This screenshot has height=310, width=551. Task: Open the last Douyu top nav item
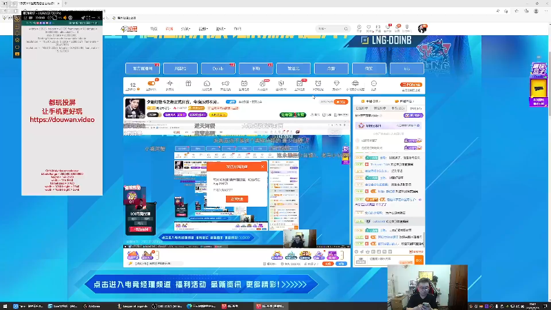click(x=238, y=29)
